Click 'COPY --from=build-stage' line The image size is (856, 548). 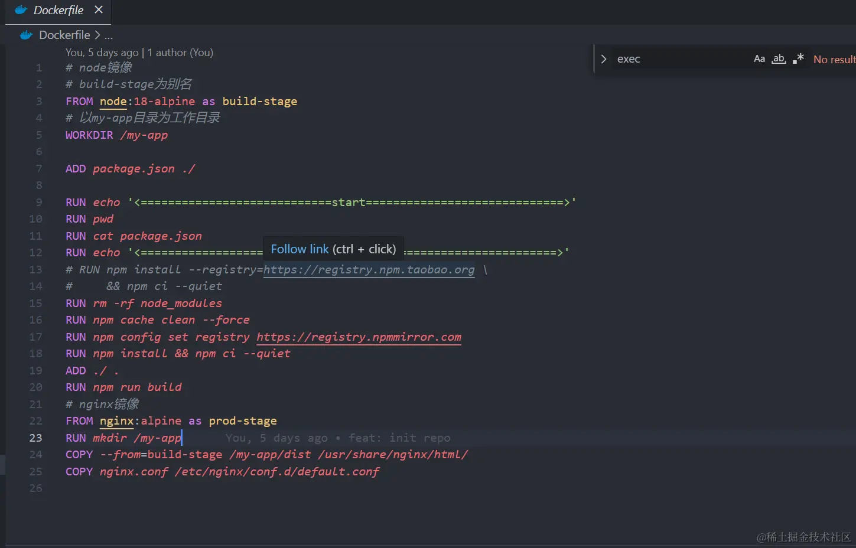coord(266,455)
